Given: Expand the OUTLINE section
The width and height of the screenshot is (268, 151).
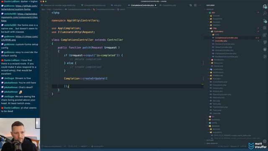Looking at the screenshot, I should tap(210, 140).
